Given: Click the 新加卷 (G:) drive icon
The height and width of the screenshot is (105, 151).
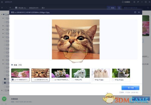Looking at the screenshot, I should coord(17,8).
